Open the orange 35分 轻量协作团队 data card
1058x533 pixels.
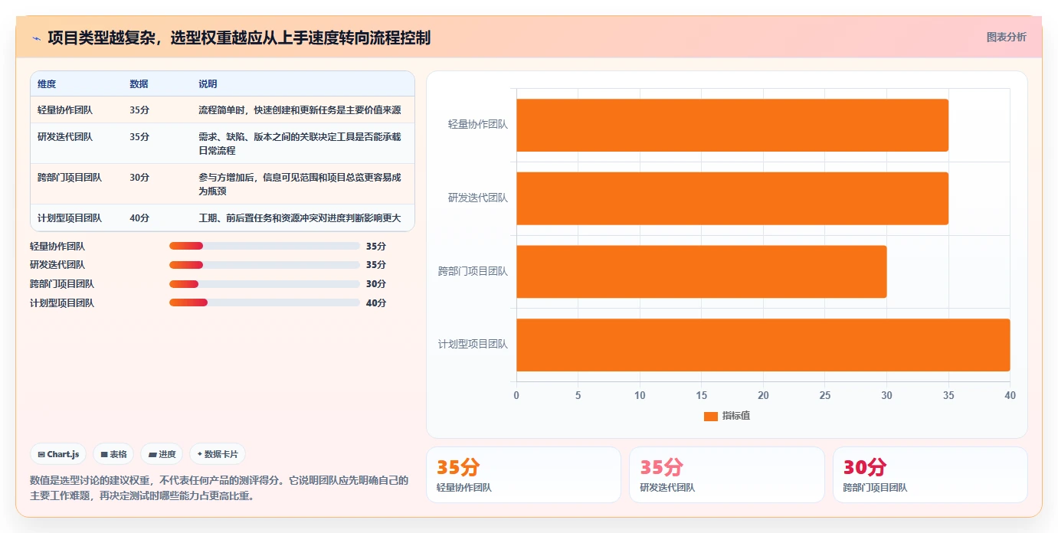[523, 475]
